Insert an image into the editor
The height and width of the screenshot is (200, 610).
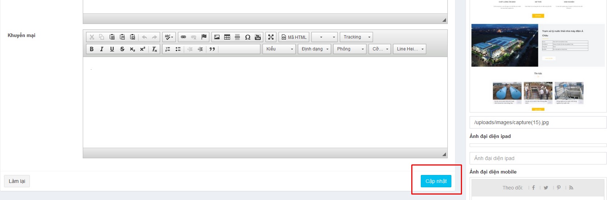pos(217,37)
